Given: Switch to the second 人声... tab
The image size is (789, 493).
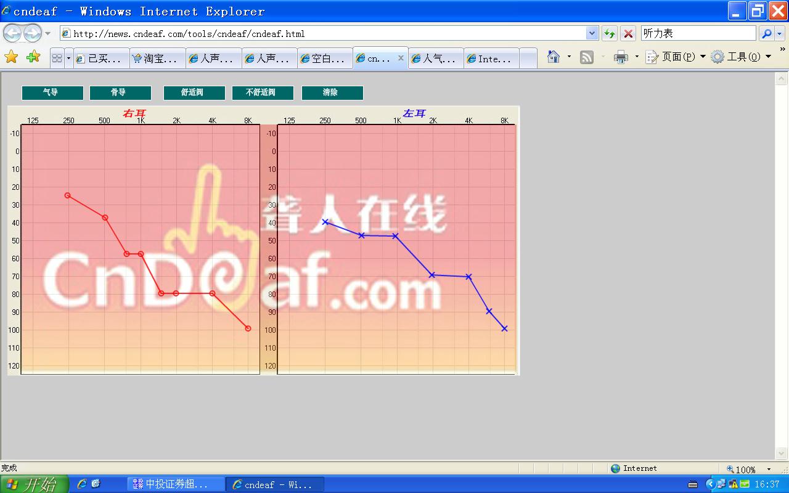Looking at the screenshot, I should (x=269, y=59).
